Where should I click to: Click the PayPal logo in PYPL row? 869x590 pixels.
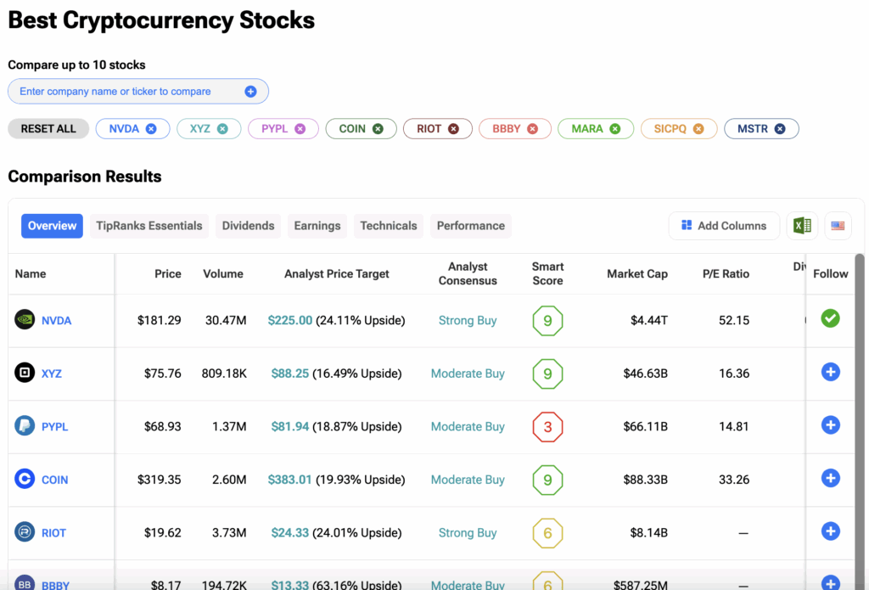25,426
